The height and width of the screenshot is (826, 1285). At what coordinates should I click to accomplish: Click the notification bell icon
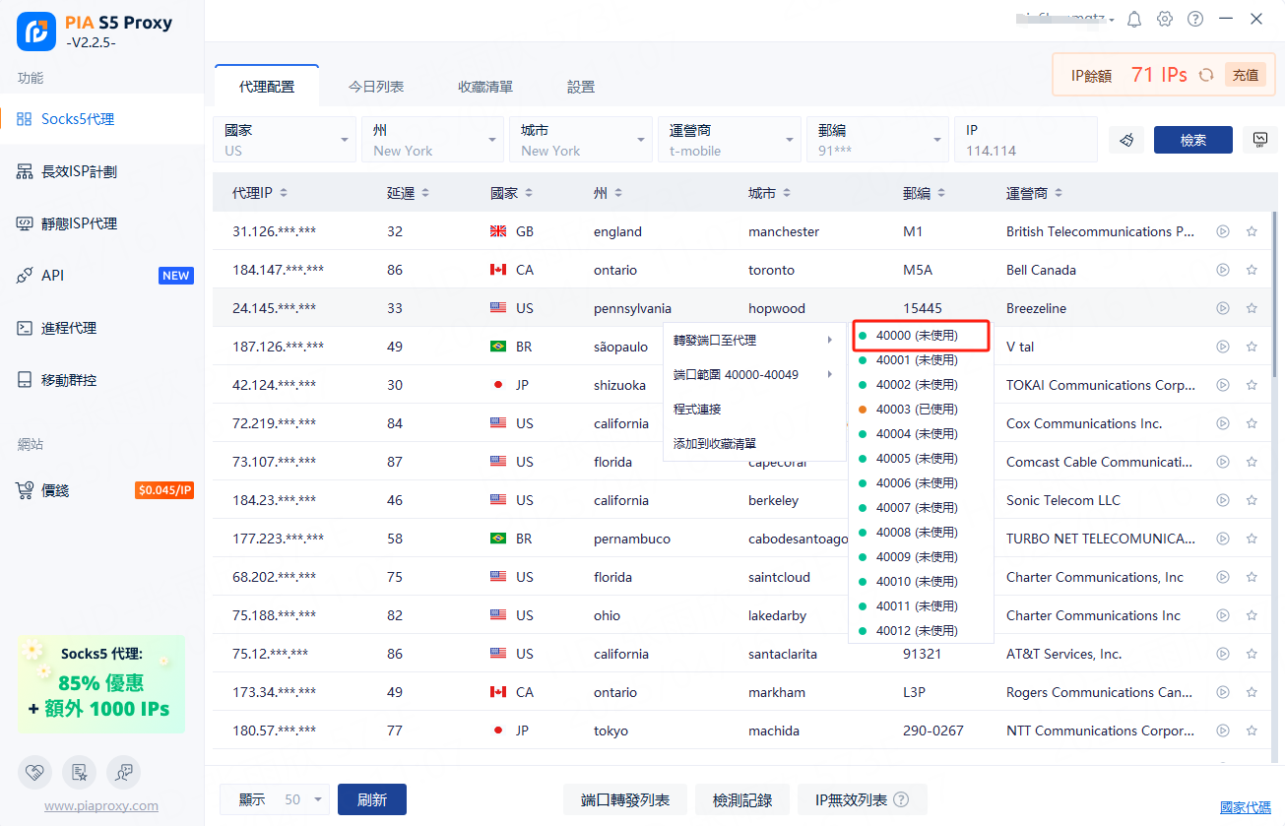tap(1134, 19)
